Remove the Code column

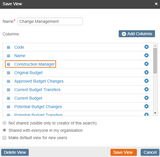click(147, 47)
